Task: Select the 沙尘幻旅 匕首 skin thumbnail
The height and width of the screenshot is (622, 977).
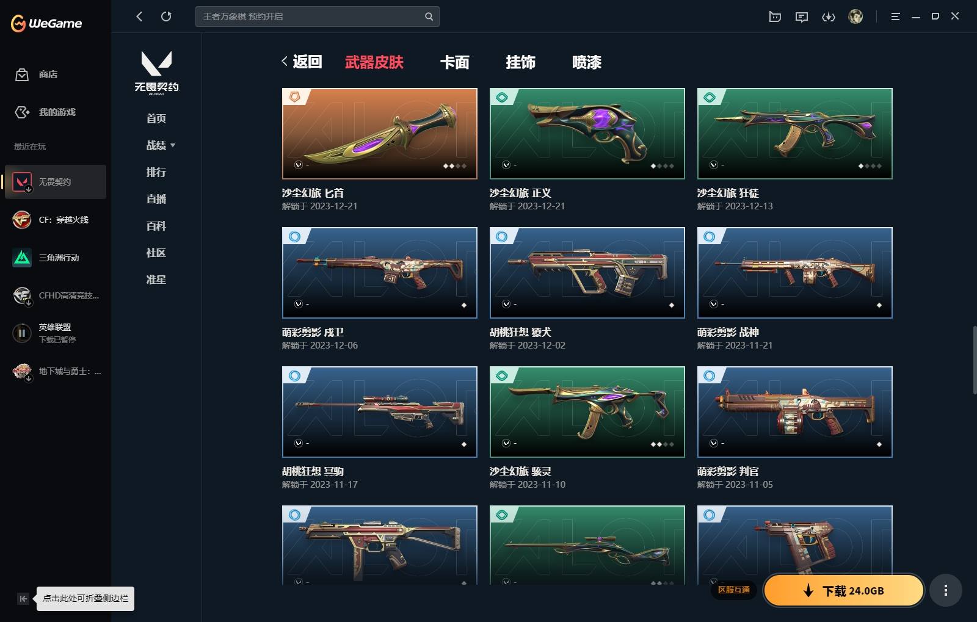Action: (380, 134)
